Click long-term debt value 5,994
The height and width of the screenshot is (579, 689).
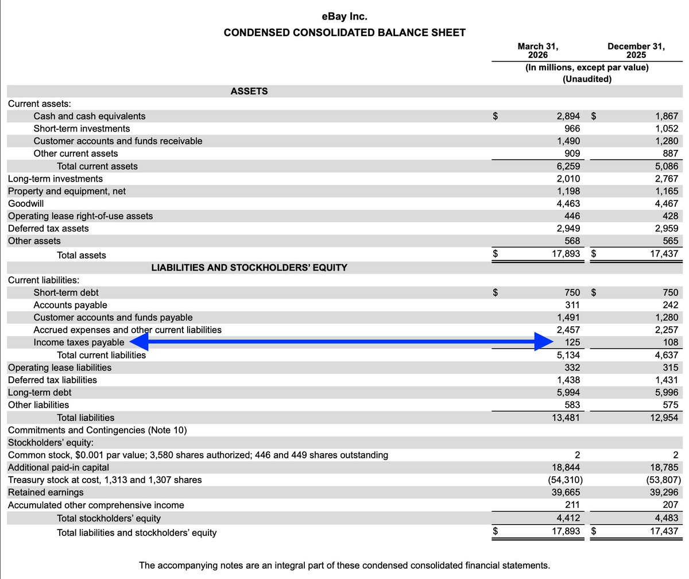pyautogui.click(x=568, y=392)
